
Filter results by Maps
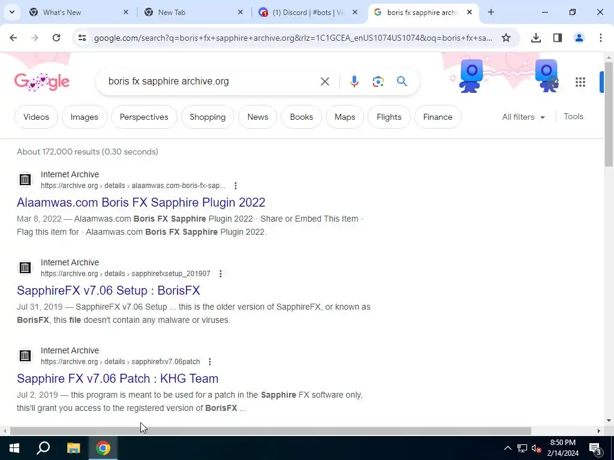(x=345, y=117)
